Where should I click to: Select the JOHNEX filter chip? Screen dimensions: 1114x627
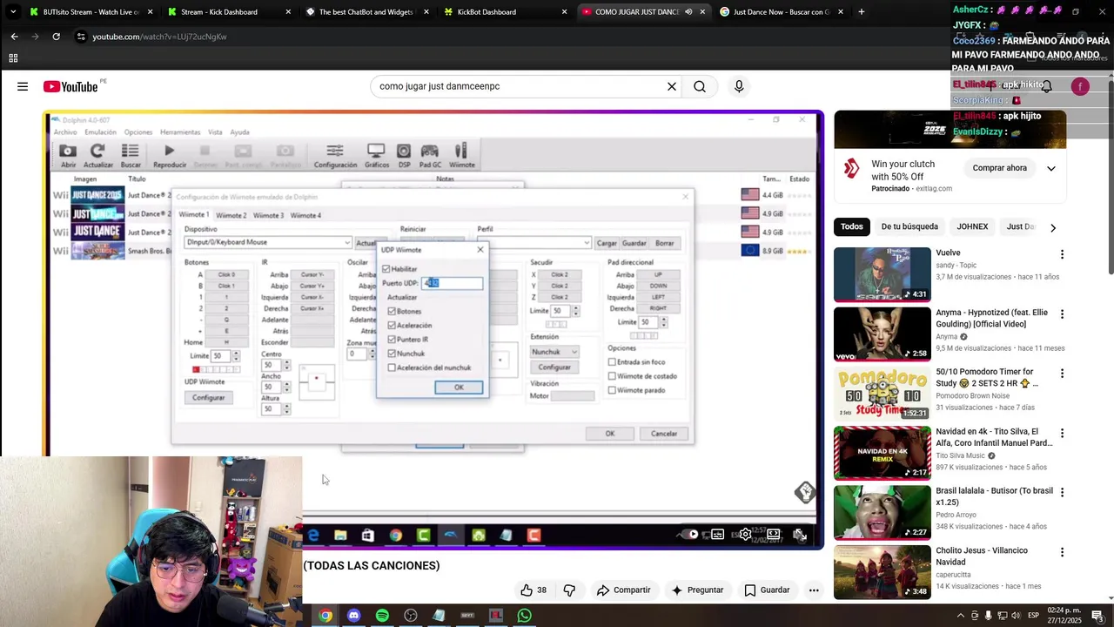pyautogui.click(x=972, y=226)
